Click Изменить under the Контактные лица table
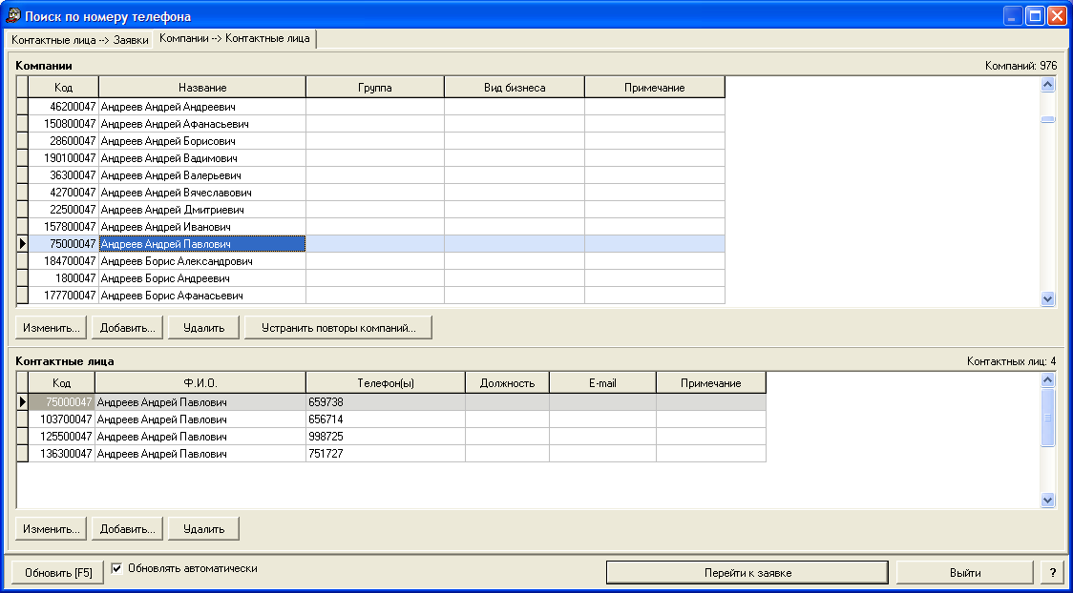 [52, 528]
